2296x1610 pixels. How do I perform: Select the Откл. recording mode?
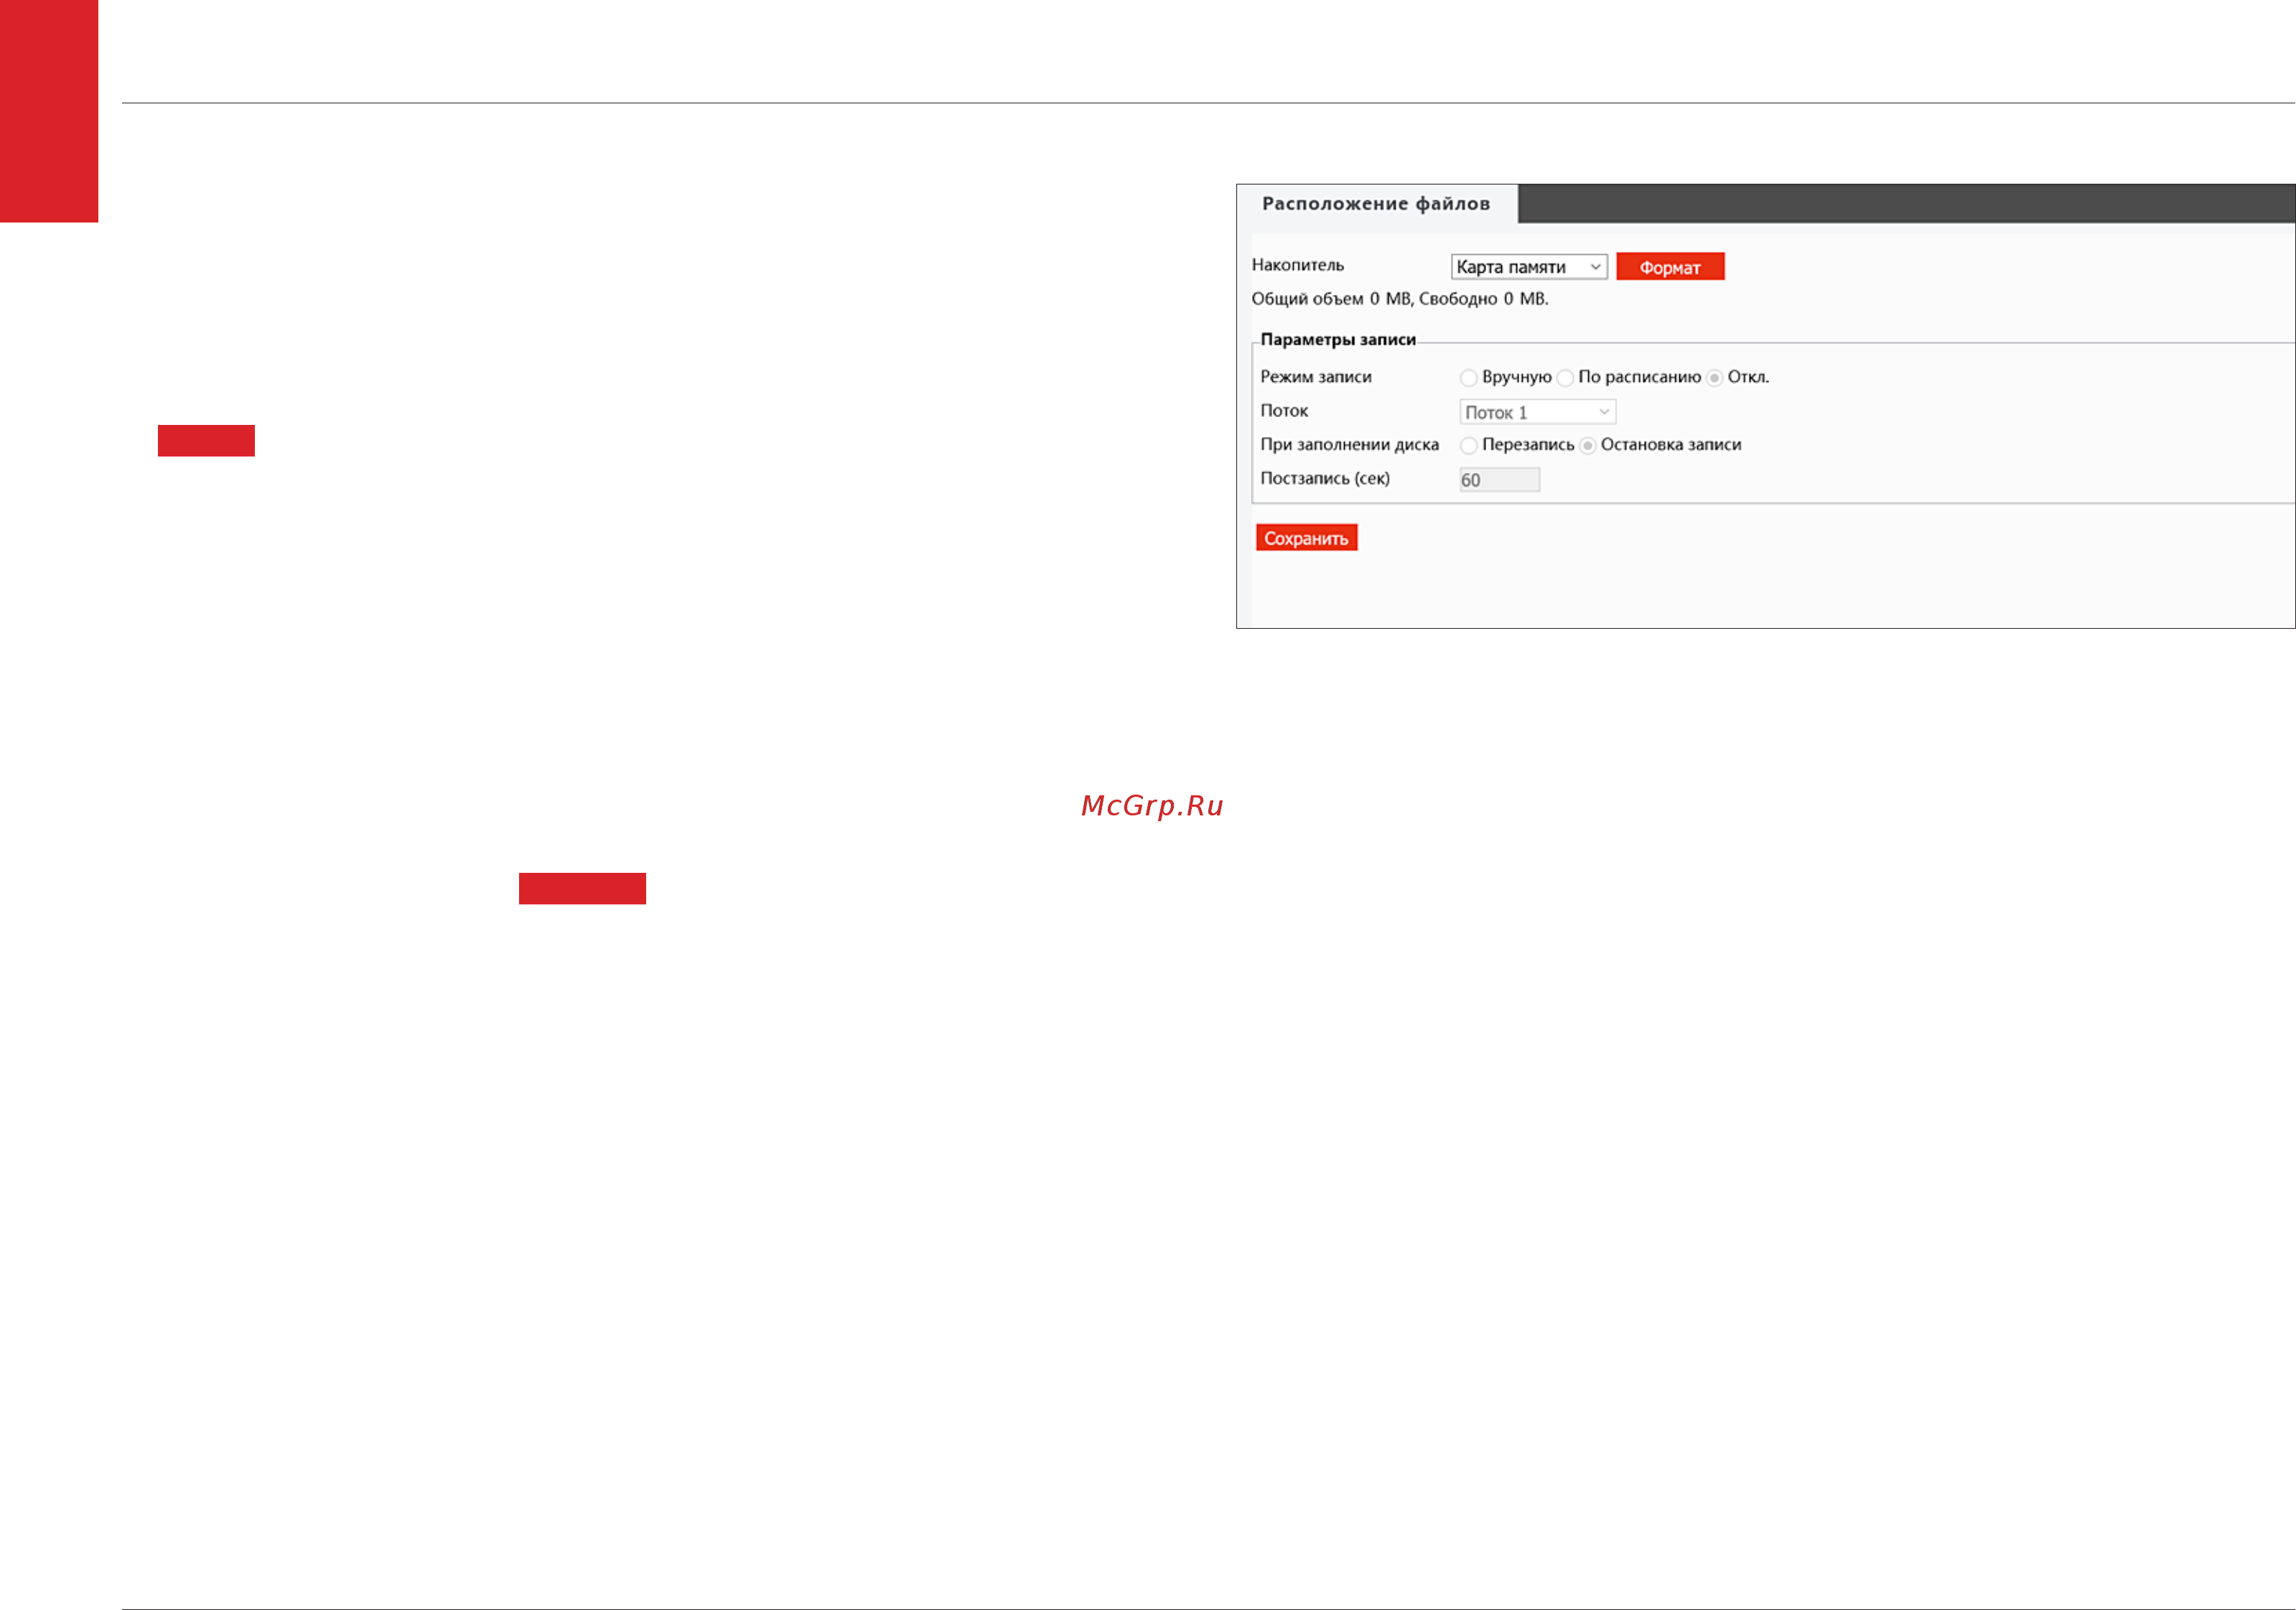[1714, 378]
